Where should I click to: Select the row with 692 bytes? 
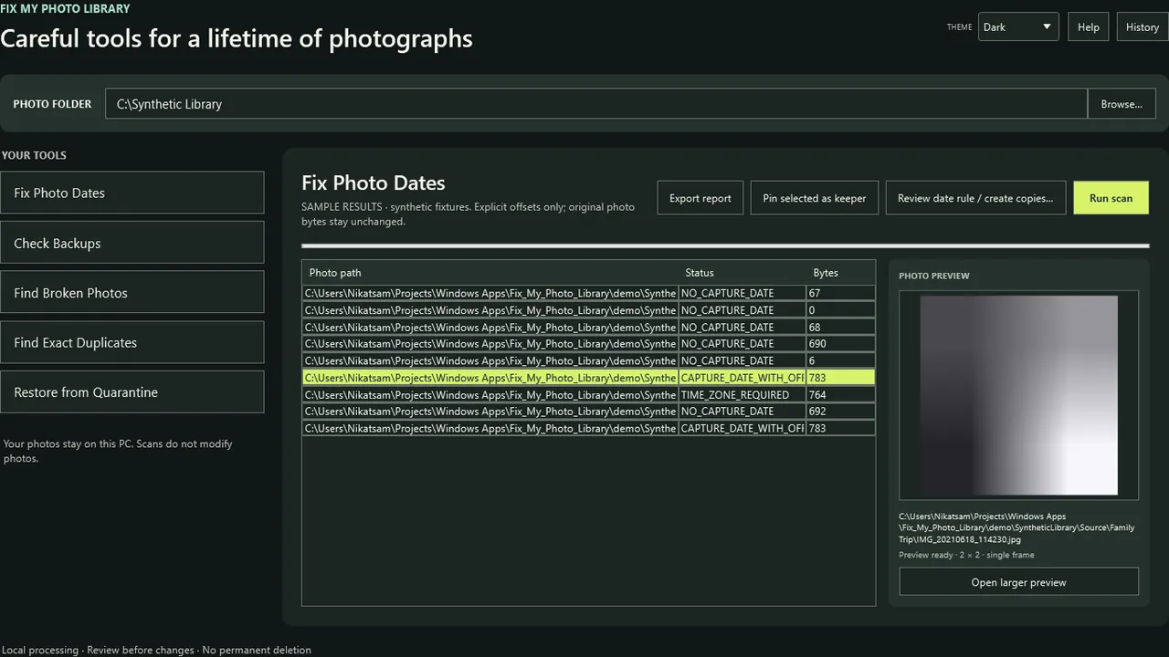(x=589, y=412)
